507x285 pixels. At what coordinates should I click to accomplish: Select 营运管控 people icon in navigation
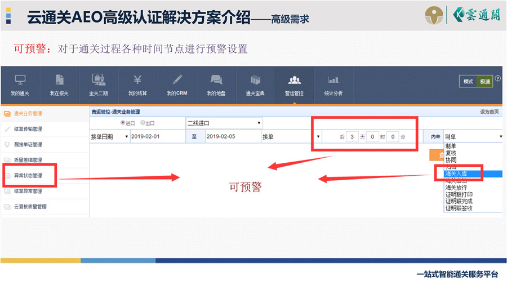(x=294, y=79)
